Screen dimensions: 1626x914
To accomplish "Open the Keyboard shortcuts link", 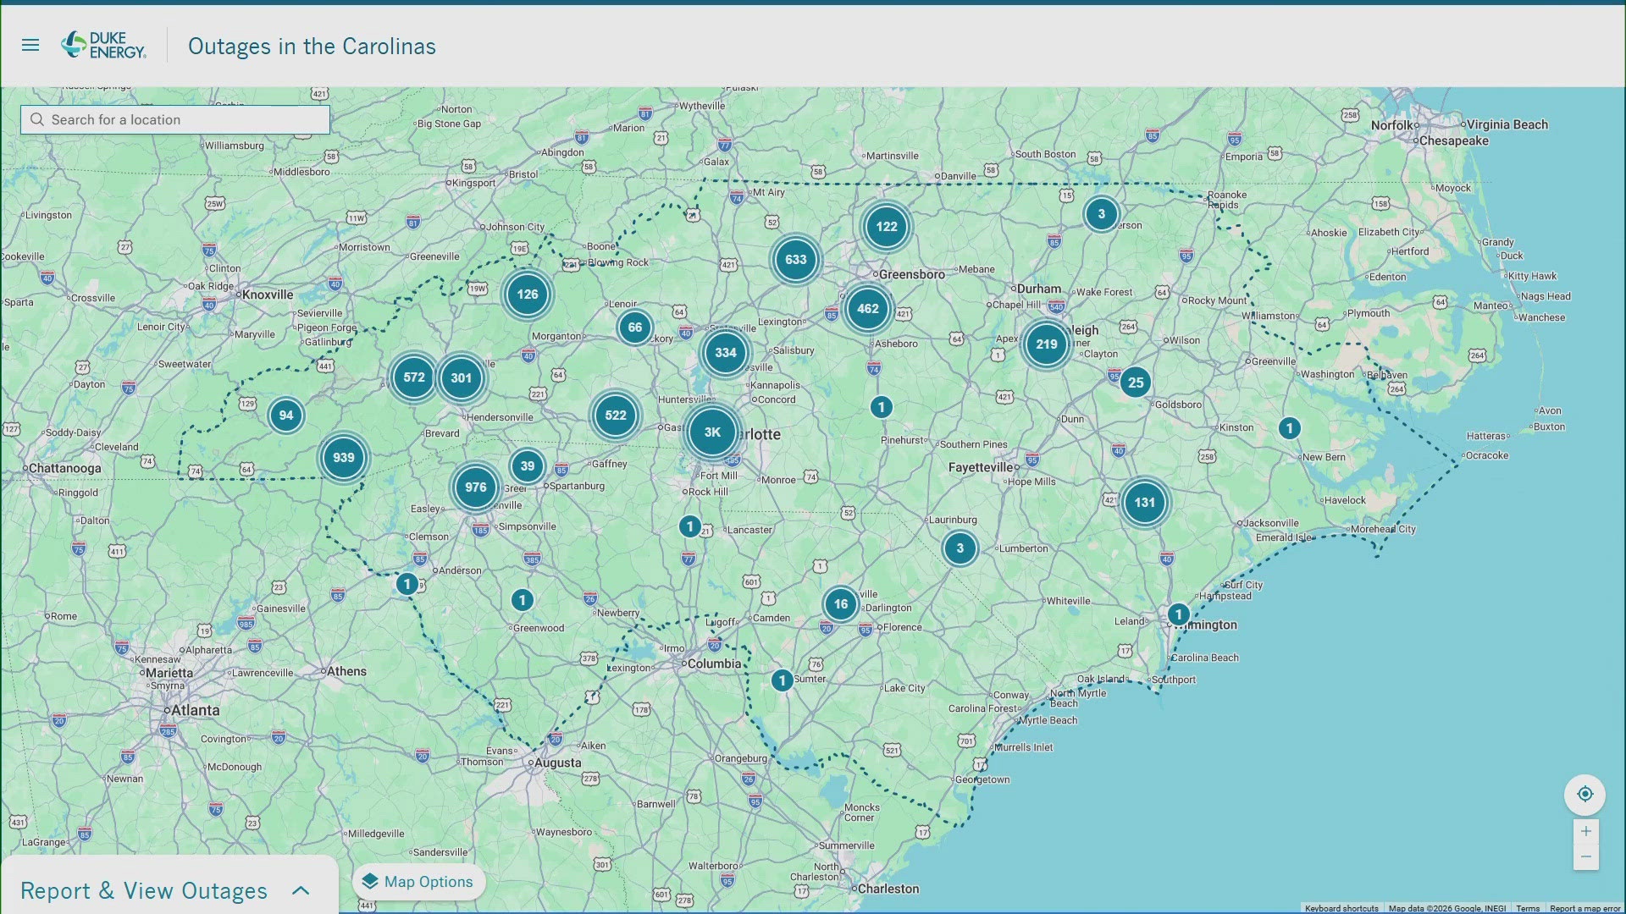I will (x=1341, y=908).
